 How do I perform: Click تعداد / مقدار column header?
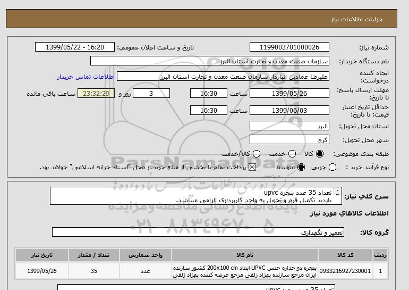click(x=94, y=255)
